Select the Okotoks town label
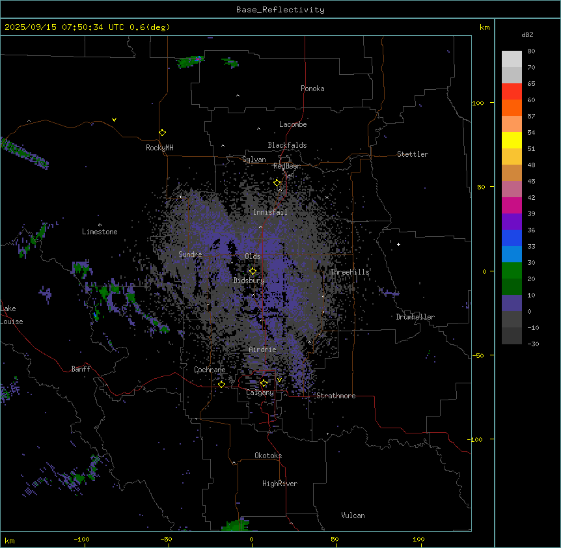This screenshot has width=561, height=548. point(268,456)
